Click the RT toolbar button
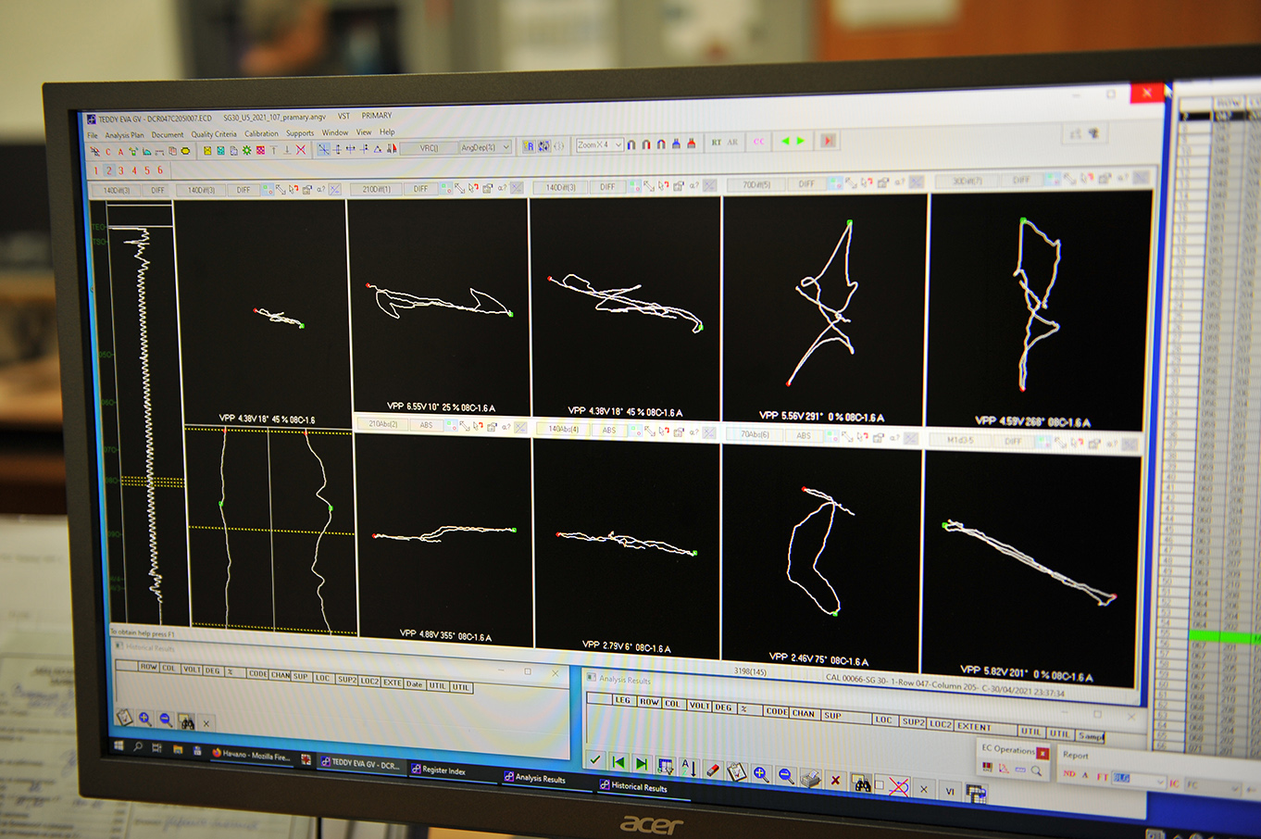Image resolution: width=1261 pixels, height=839 pixels. coord(717,142)
